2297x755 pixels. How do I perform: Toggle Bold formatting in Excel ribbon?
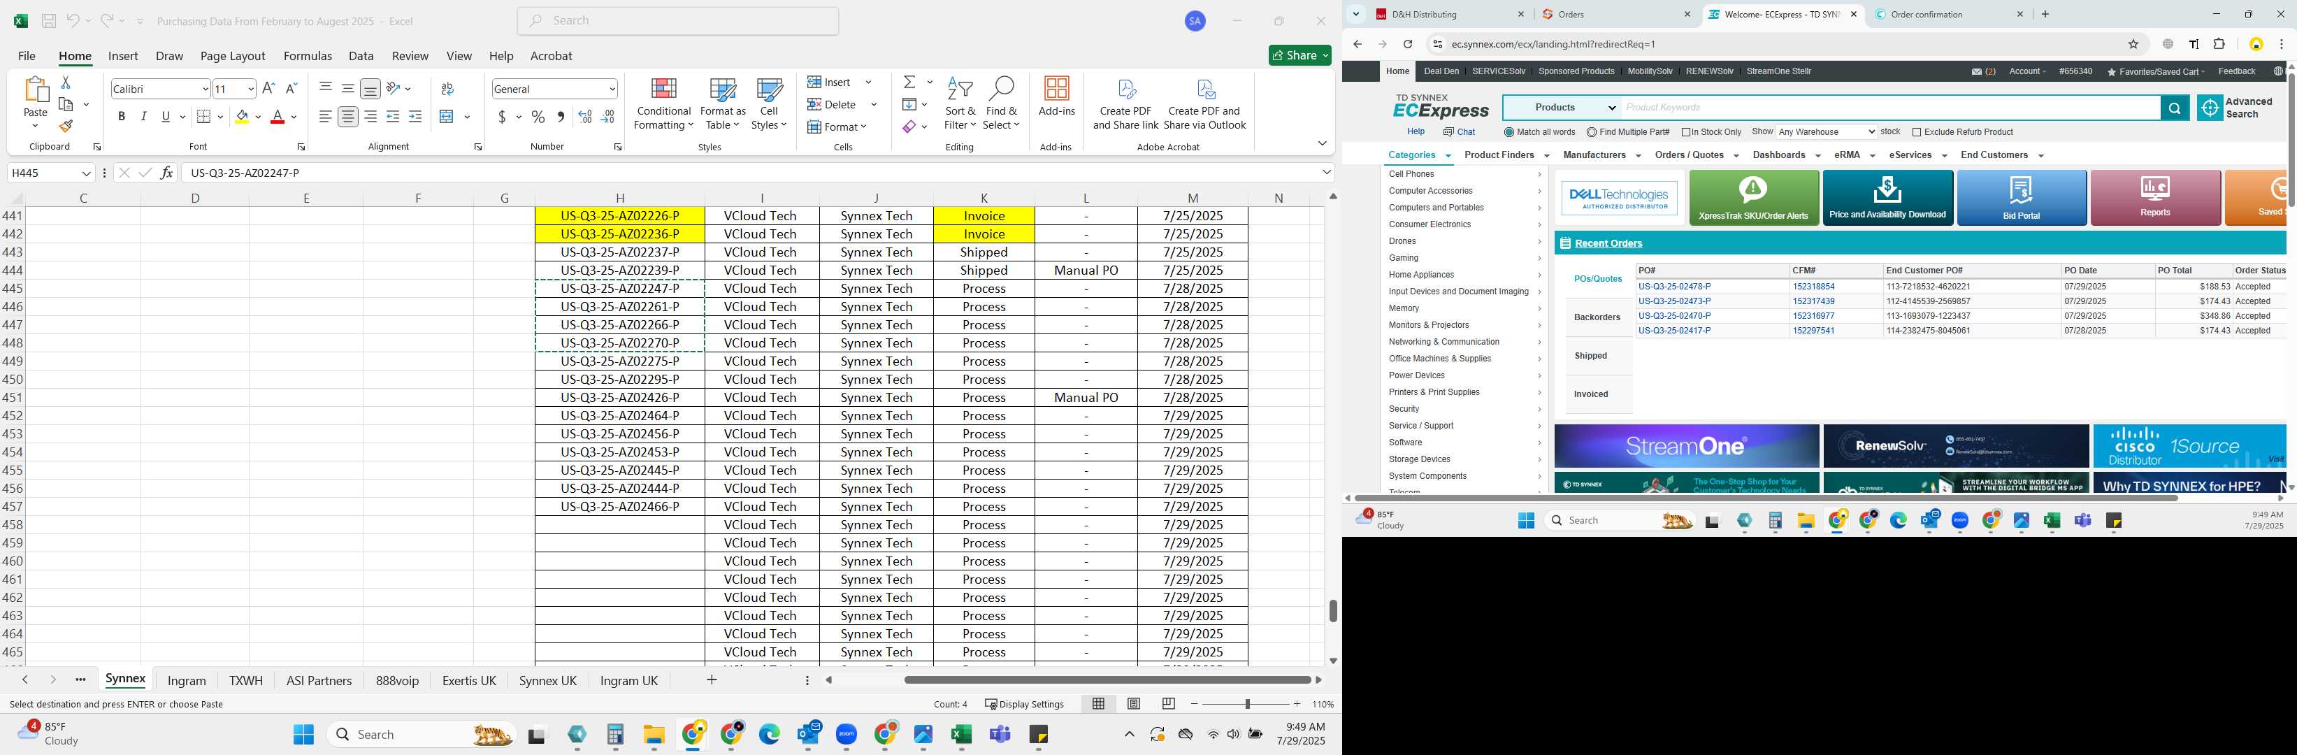(x=121, y=117)
